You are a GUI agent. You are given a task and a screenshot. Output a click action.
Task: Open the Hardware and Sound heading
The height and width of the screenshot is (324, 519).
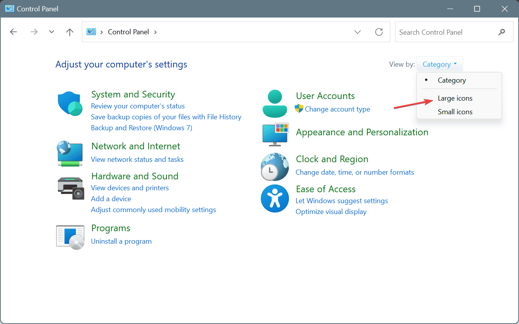pyautogui.click(x=135, y=176)
